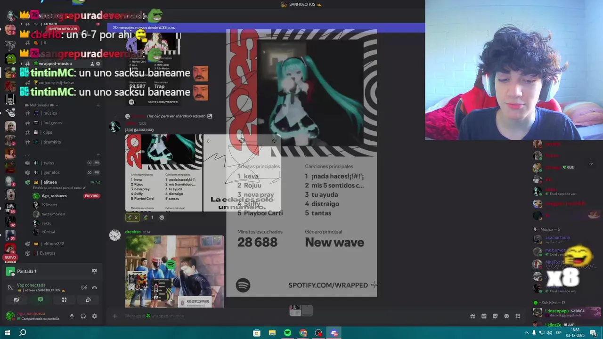603x339 pixels.
Task: Open the soundboard button
Action: (x=88, y=299)
